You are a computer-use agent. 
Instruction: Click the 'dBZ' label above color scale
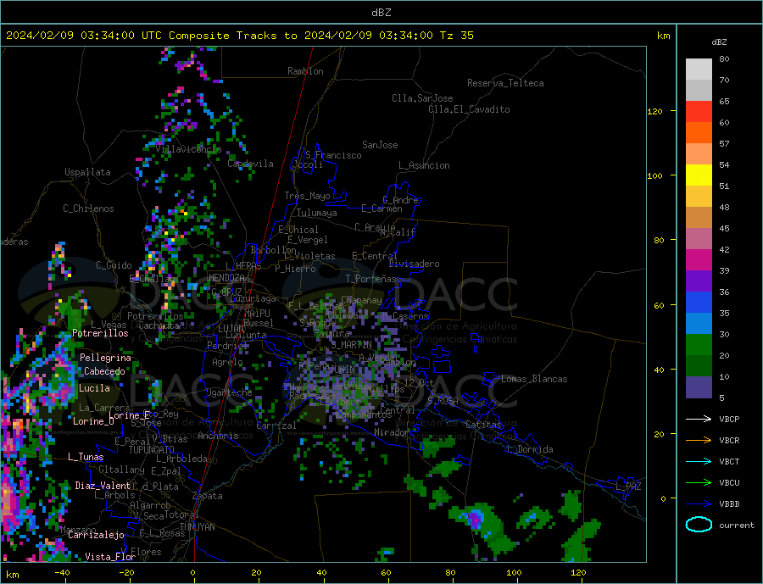[x=719, y=42]
